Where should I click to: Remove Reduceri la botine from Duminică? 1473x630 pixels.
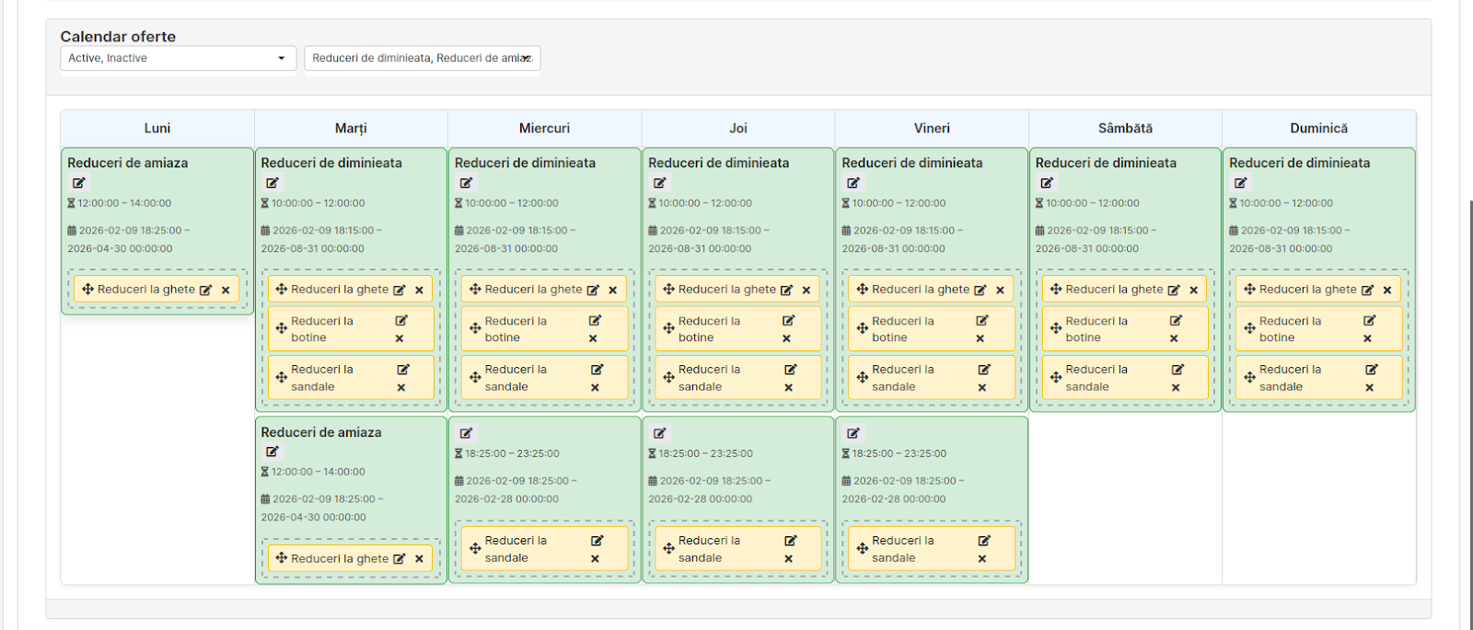pyautogui.click(x=1367, y=338)
